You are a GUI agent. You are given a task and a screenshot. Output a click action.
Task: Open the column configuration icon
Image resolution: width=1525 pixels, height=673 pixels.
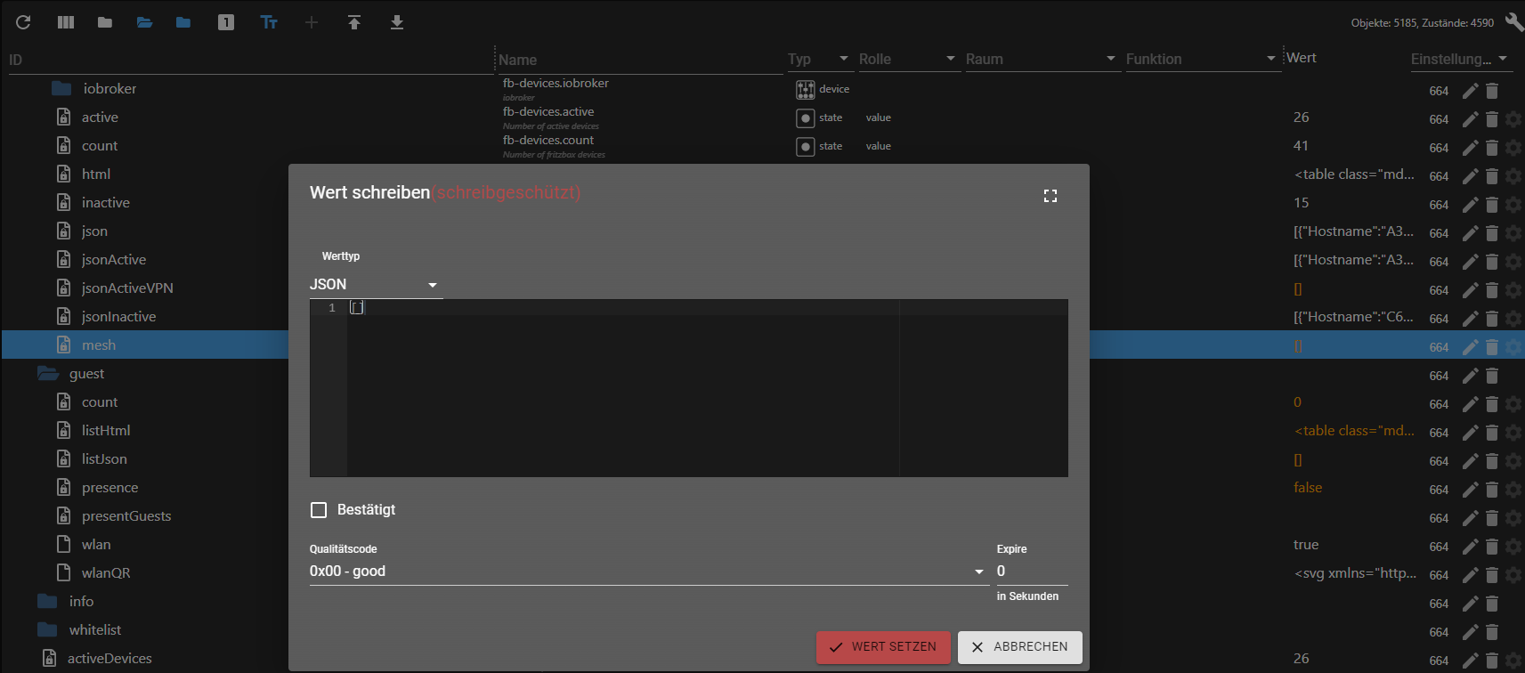(66, 22)
